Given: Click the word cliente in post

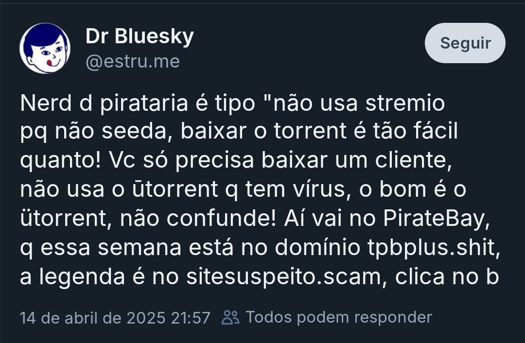Looking at the screenshot, I should [411, 160].
